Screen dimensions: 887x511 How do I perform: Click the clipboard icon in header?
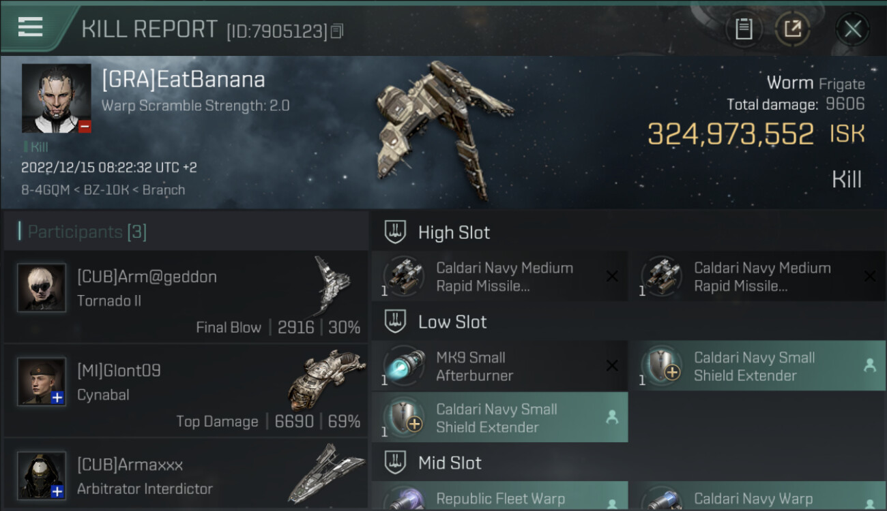click(744, 29)
